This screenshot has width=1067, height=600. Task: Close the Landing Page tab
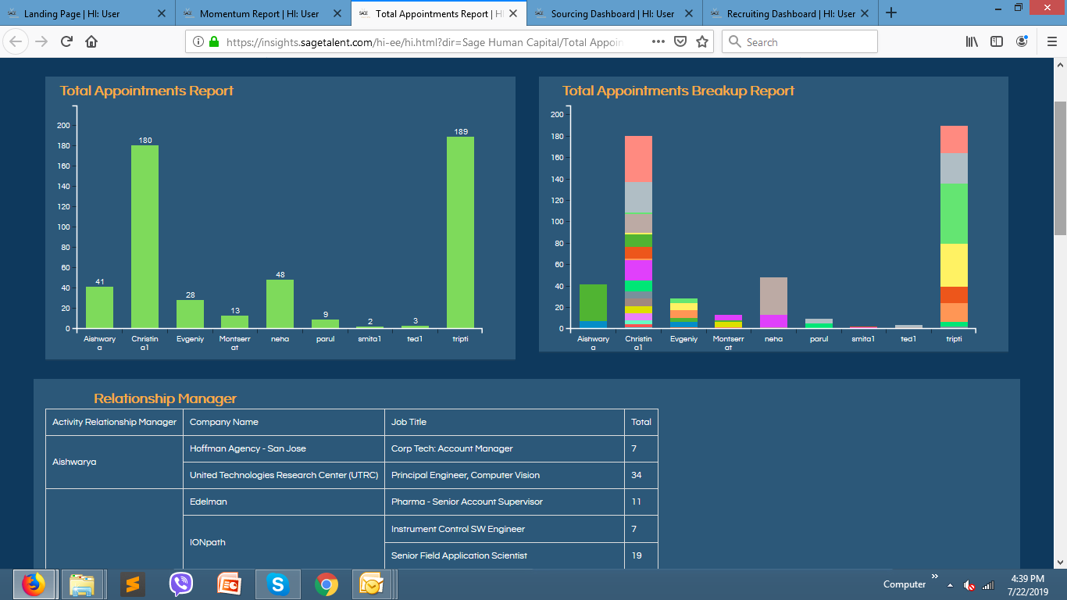(x=162, y=13)
